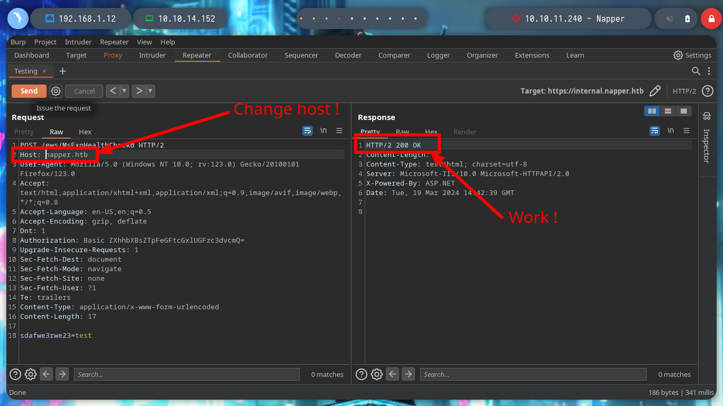Screen dimensions: 723x406
Task: Focus the response search field
Action: coord(534,374)
